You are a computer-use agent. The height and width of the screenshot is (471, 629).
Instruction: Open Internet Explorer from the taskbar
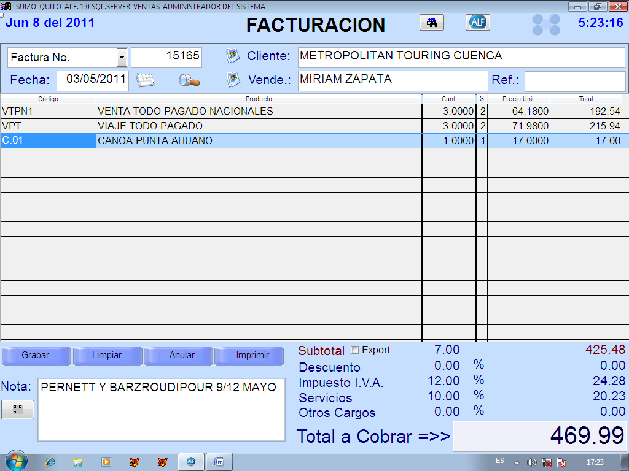pyautogui.click(x=51, y=462)
